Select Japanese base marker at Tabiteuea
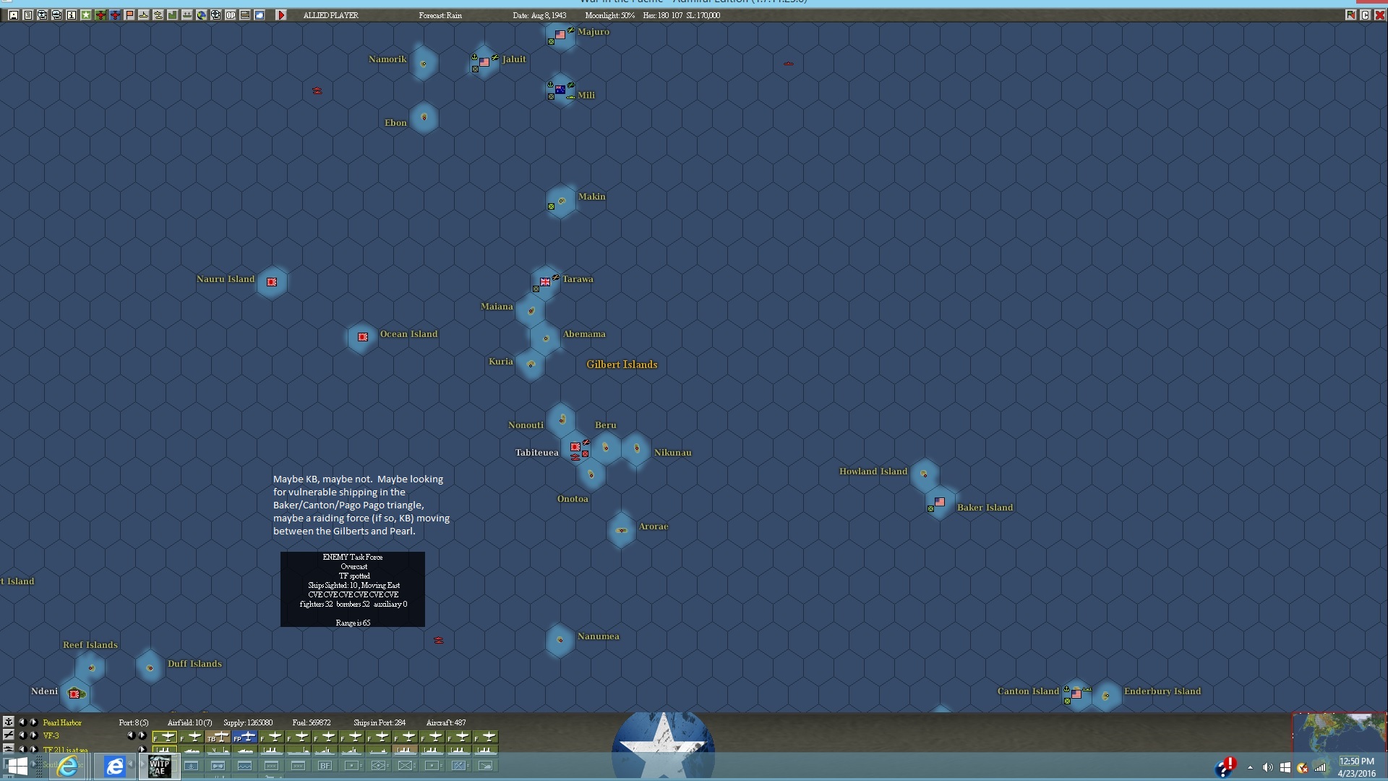Viewport: 1388px width, 781px height. tap(575, 447)
